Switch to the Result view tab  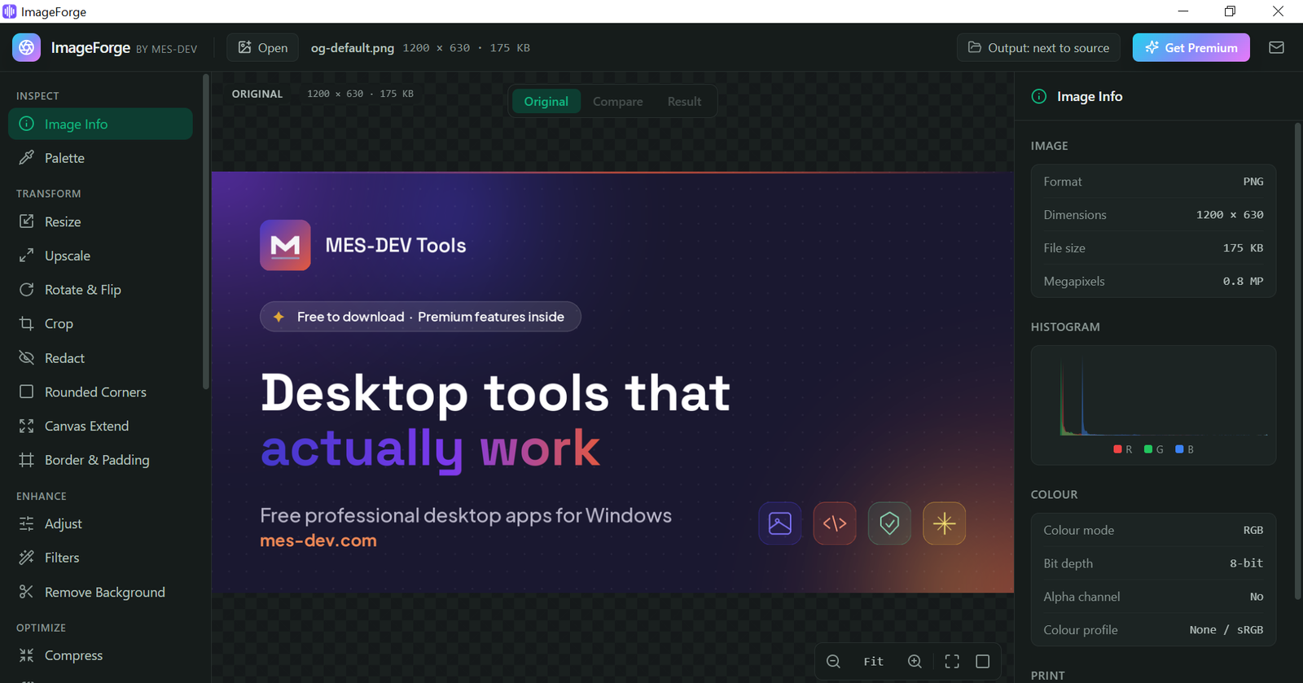pos(684,102)
